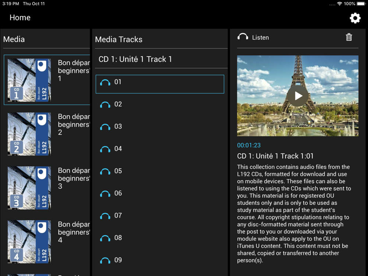Select Bon départ beginners' 2 title
Image resolution: width=368 pixels, height=276 pixels.
74,124
